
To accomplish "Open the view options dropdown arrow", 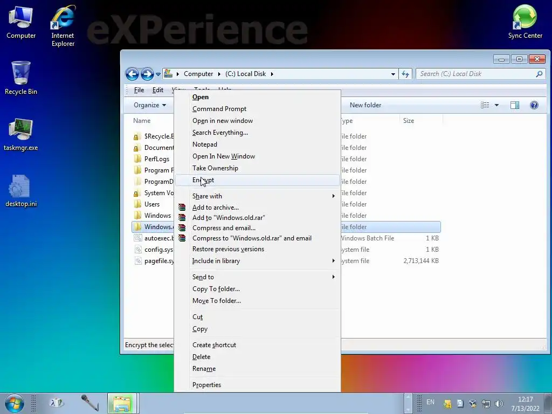I will [496, 105].
